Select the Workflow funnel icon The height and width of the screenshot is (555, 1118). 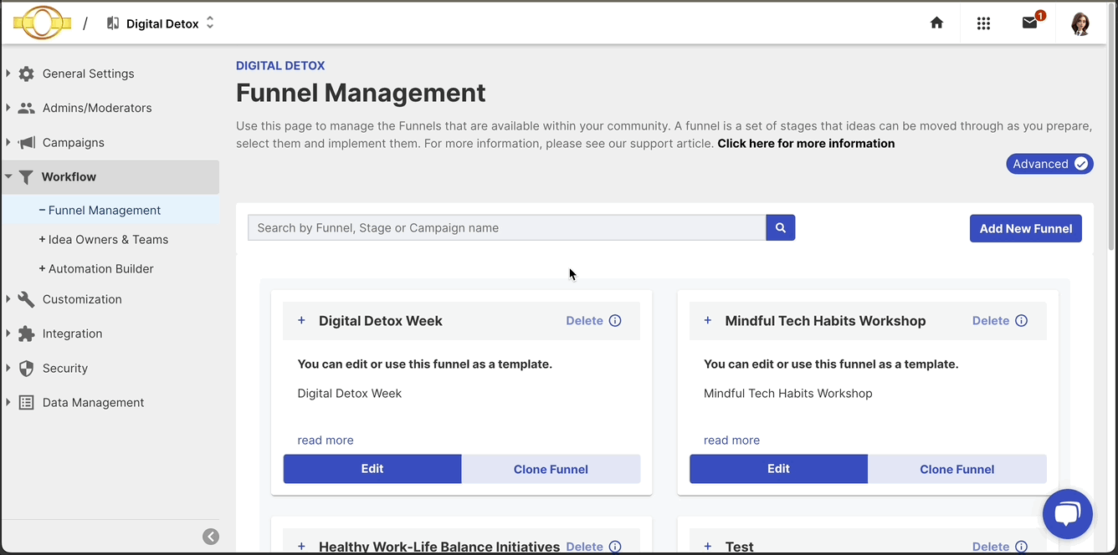[x=26, y=176]
